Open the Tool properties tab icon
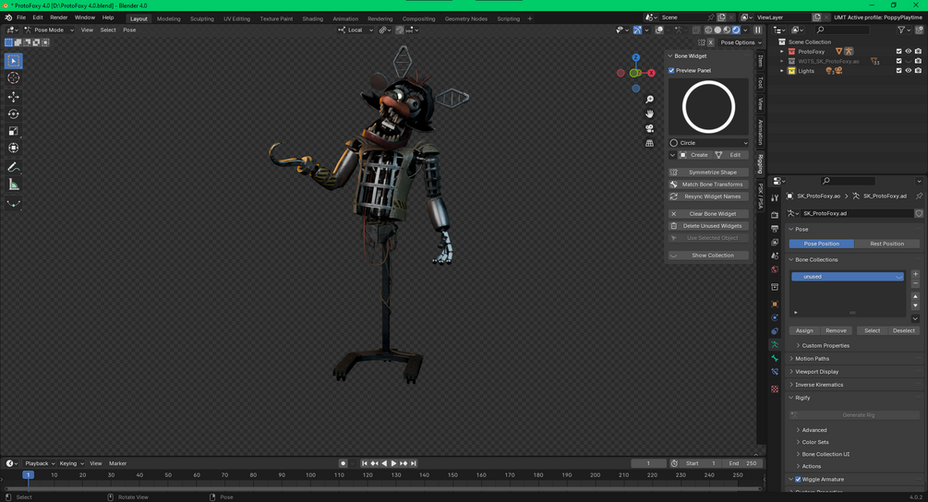928x502 pixels. 775,198
